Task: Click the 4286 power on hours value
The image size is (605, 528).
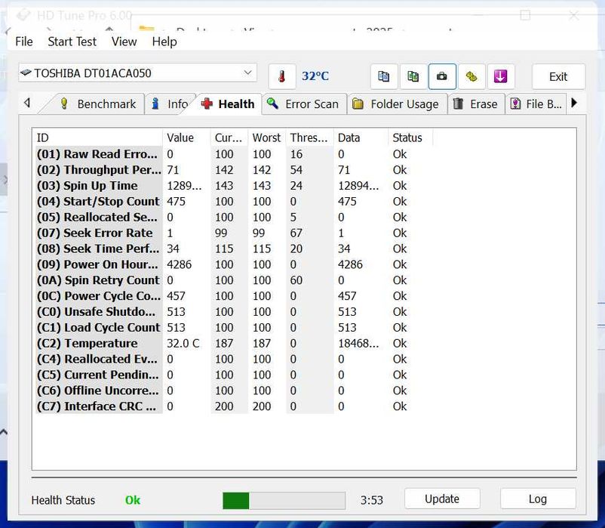Action: click(x=179, y=264)
